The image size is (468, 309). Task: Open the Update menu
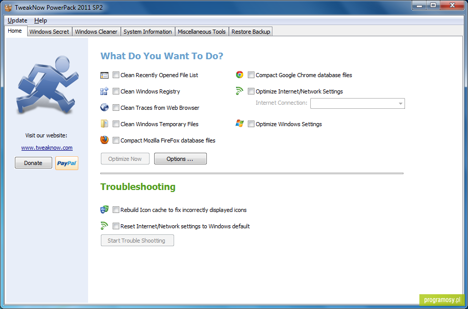tap(17, 20)
